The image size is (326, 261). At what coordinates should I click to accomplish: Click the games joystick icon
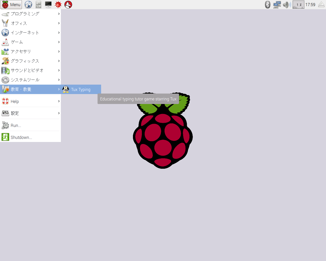[5, 42]
